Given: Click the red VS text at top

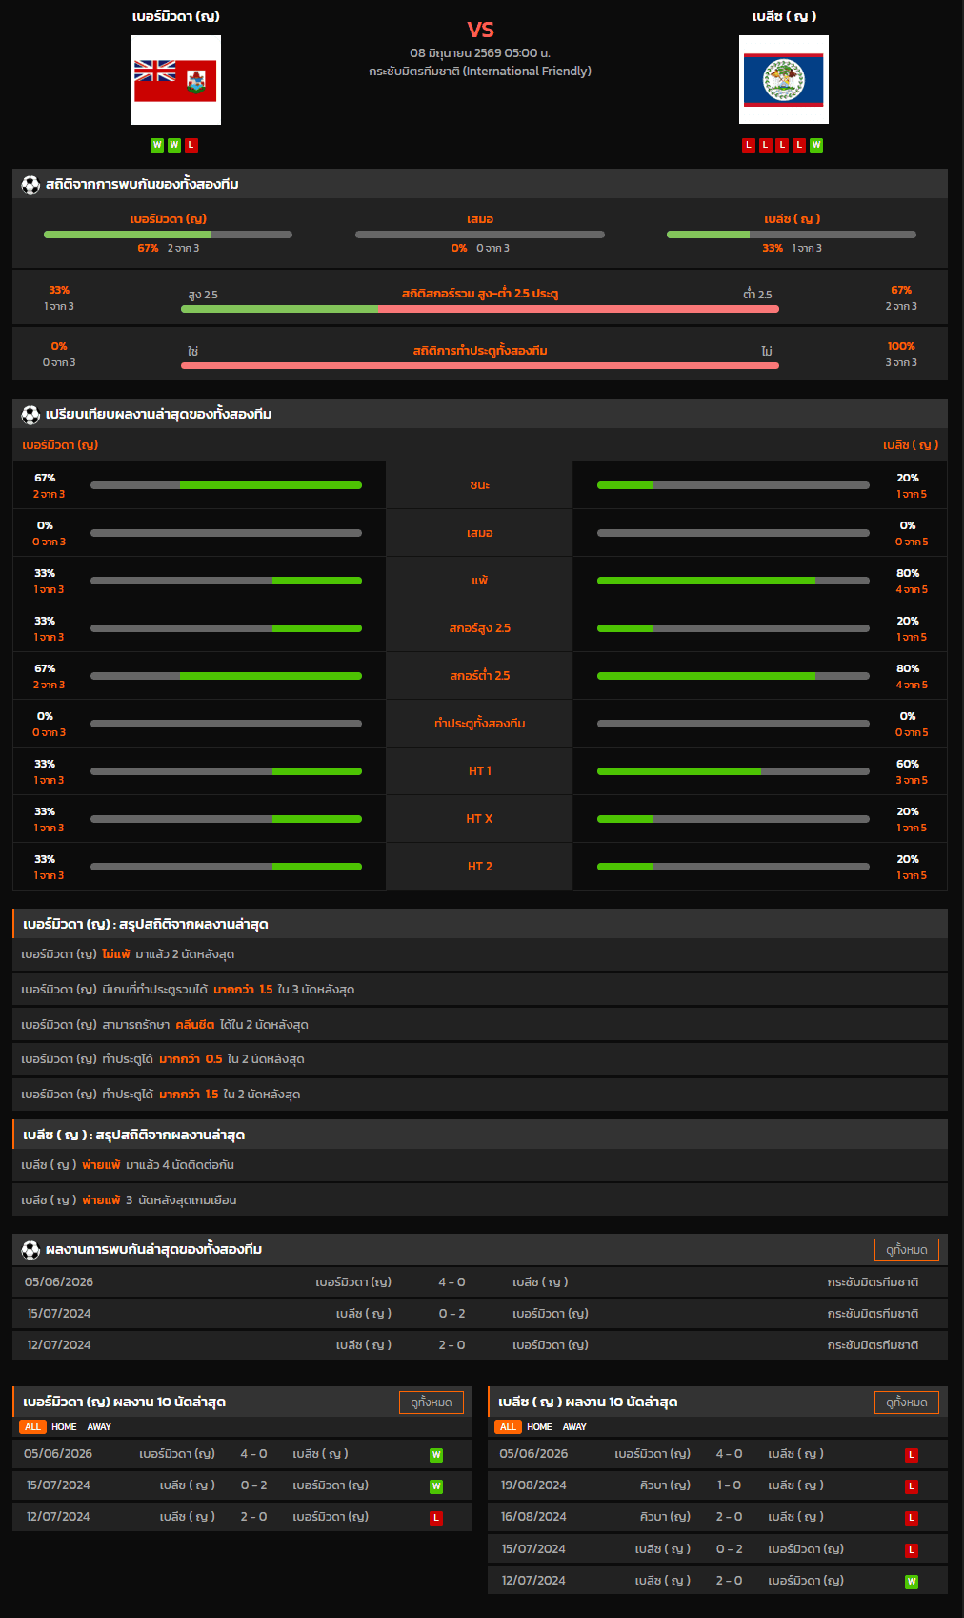Looking at the screenshot, I should point(481,30).
